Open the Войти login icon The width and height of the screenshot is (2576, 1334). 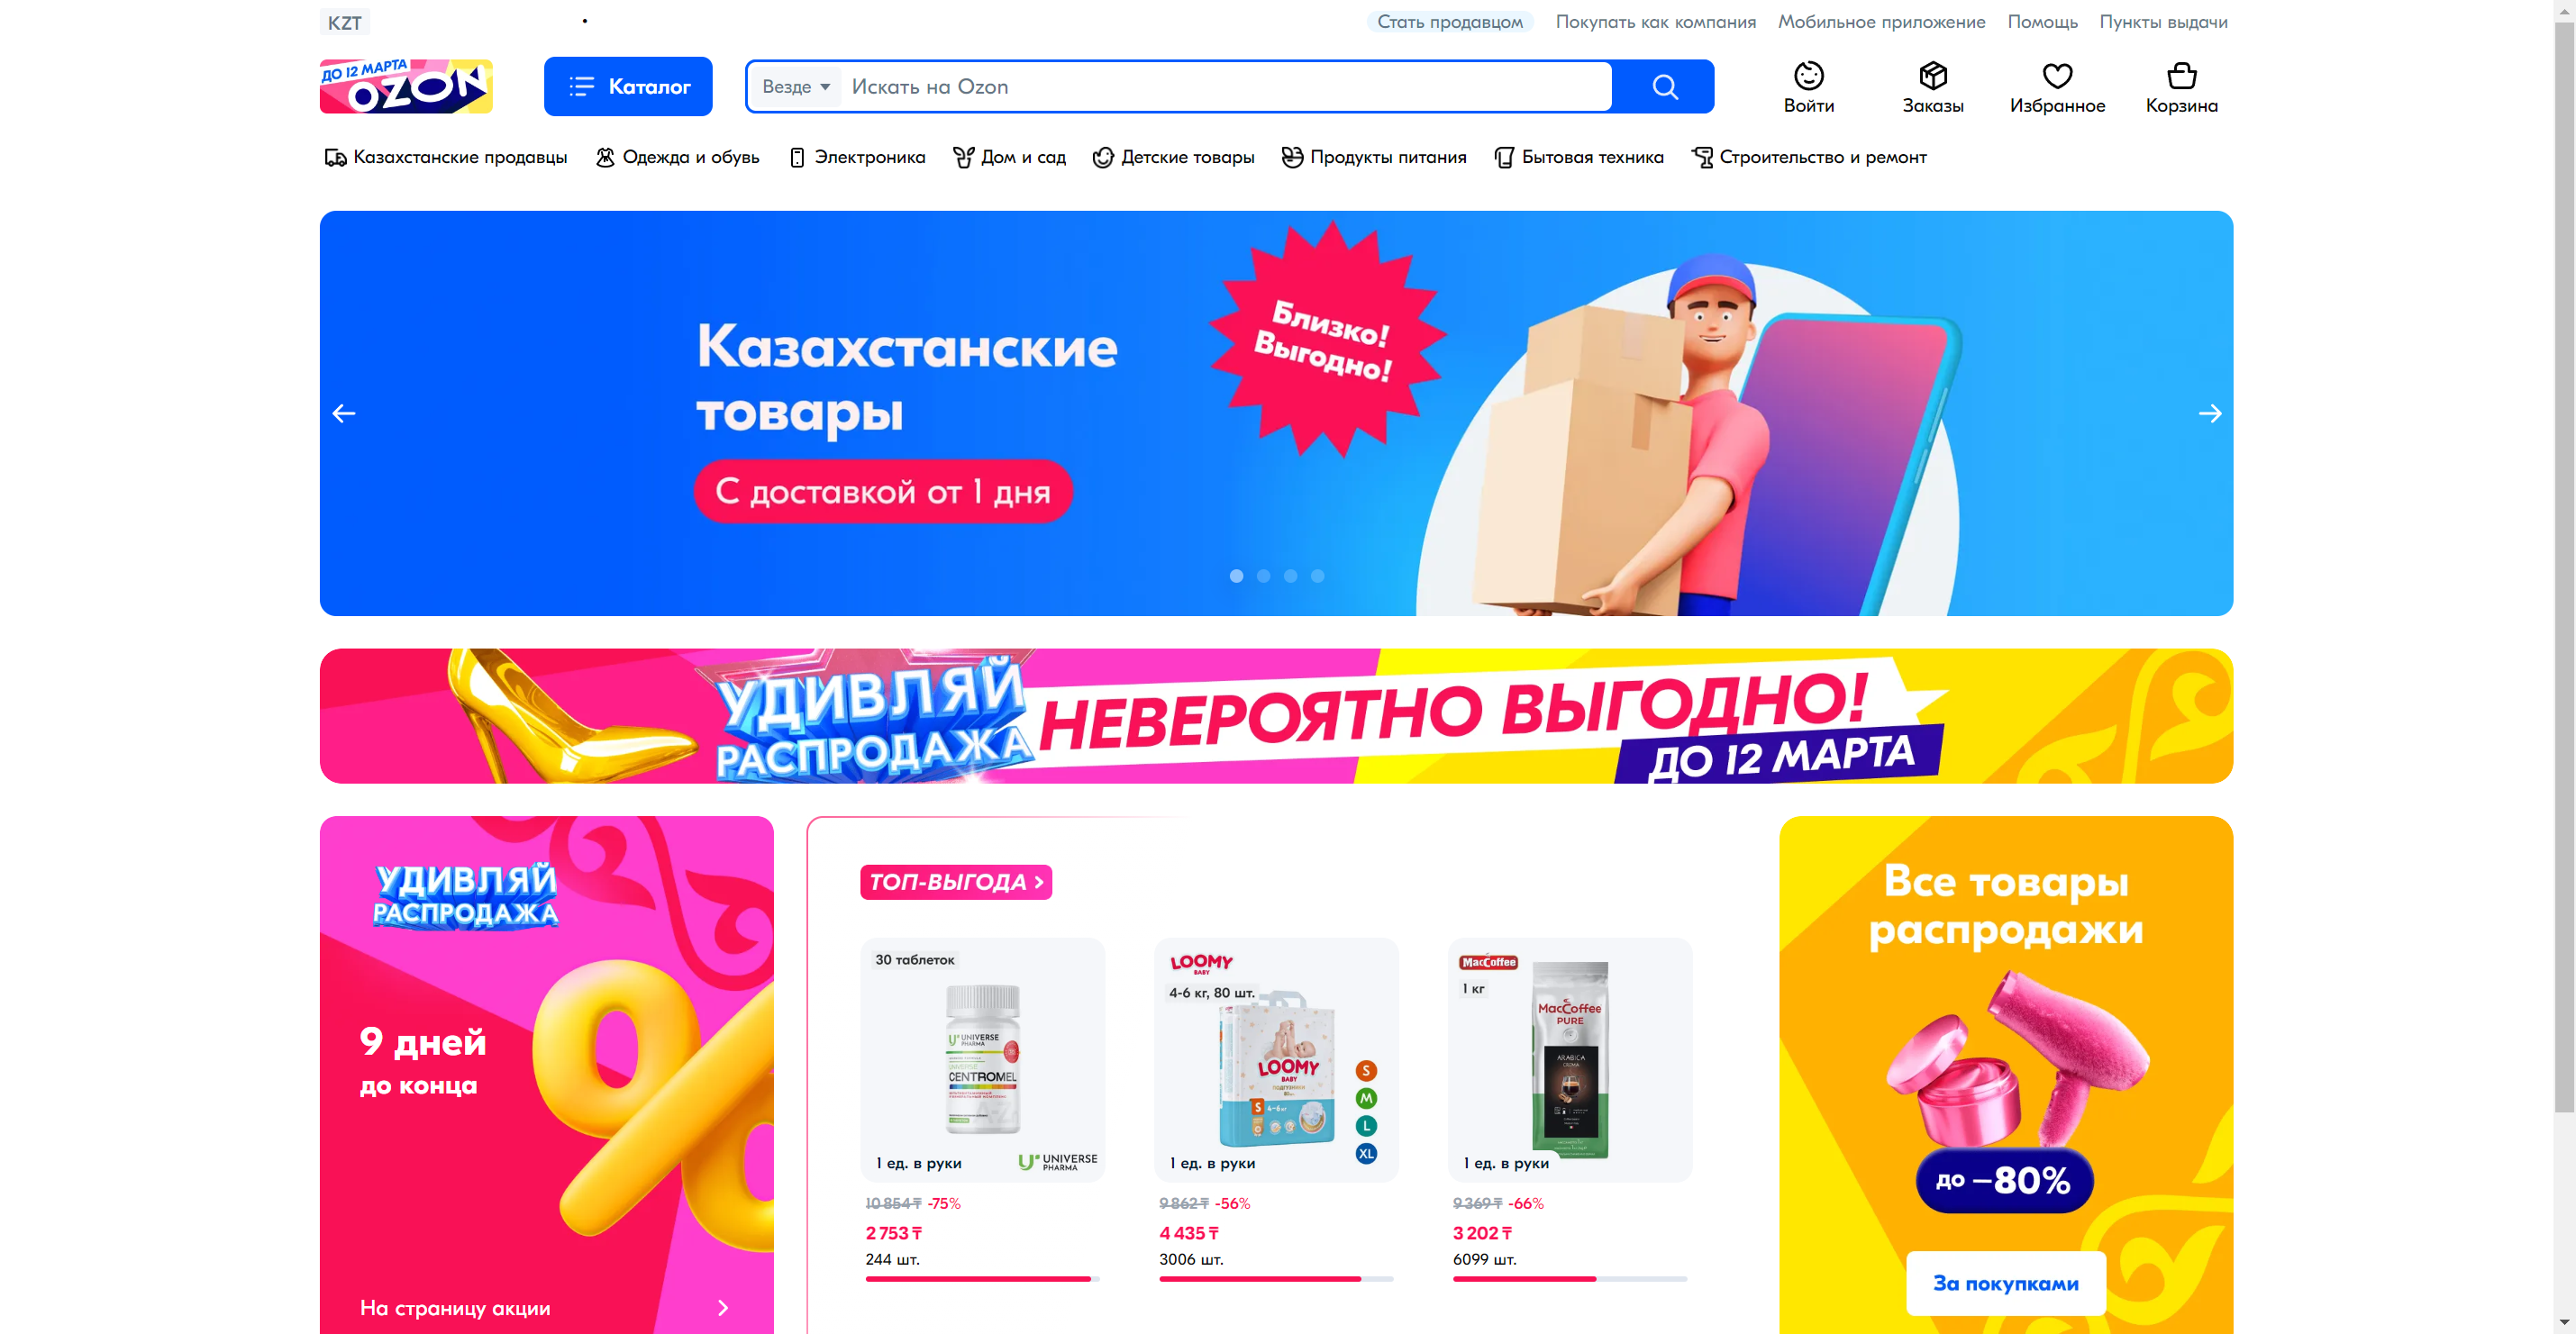pyautogui.click(x=1808, y=76)
